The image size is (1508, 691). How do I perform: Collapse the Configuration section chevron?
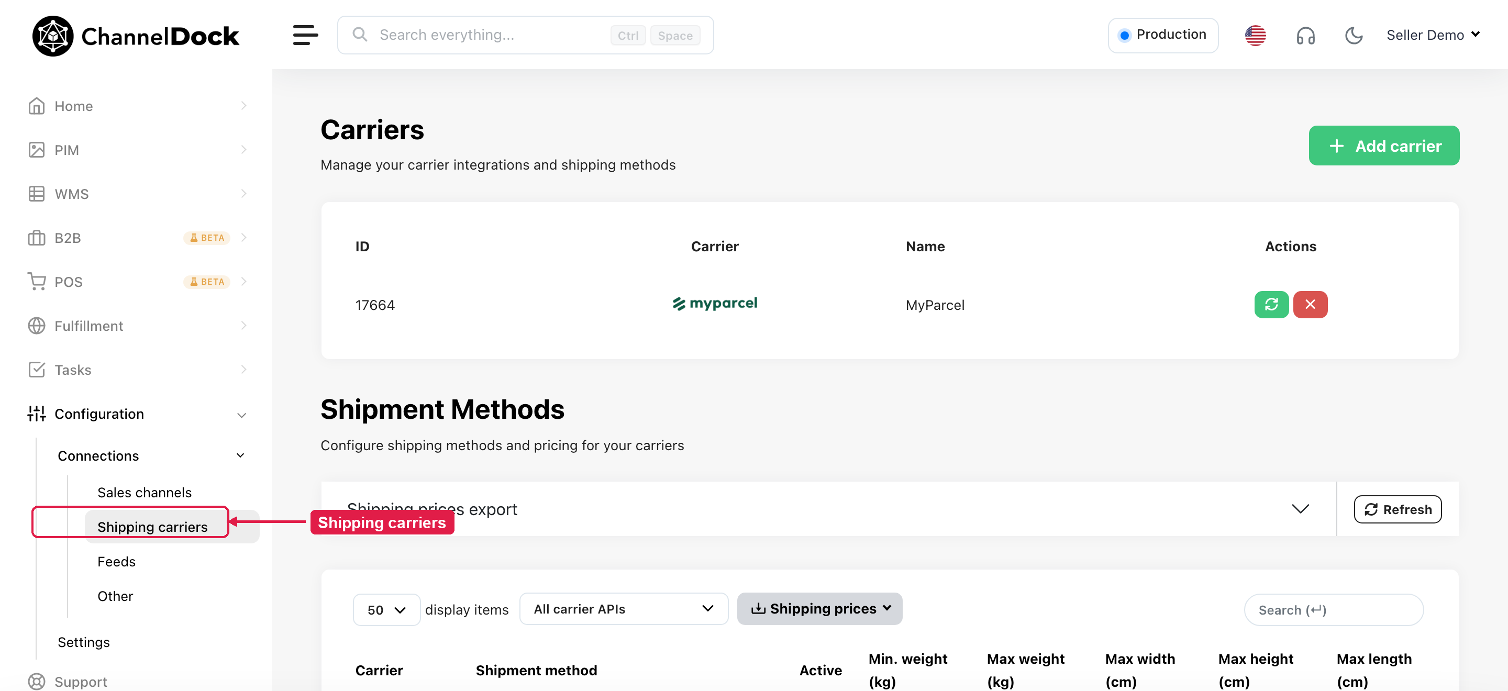tap(241, 415)
